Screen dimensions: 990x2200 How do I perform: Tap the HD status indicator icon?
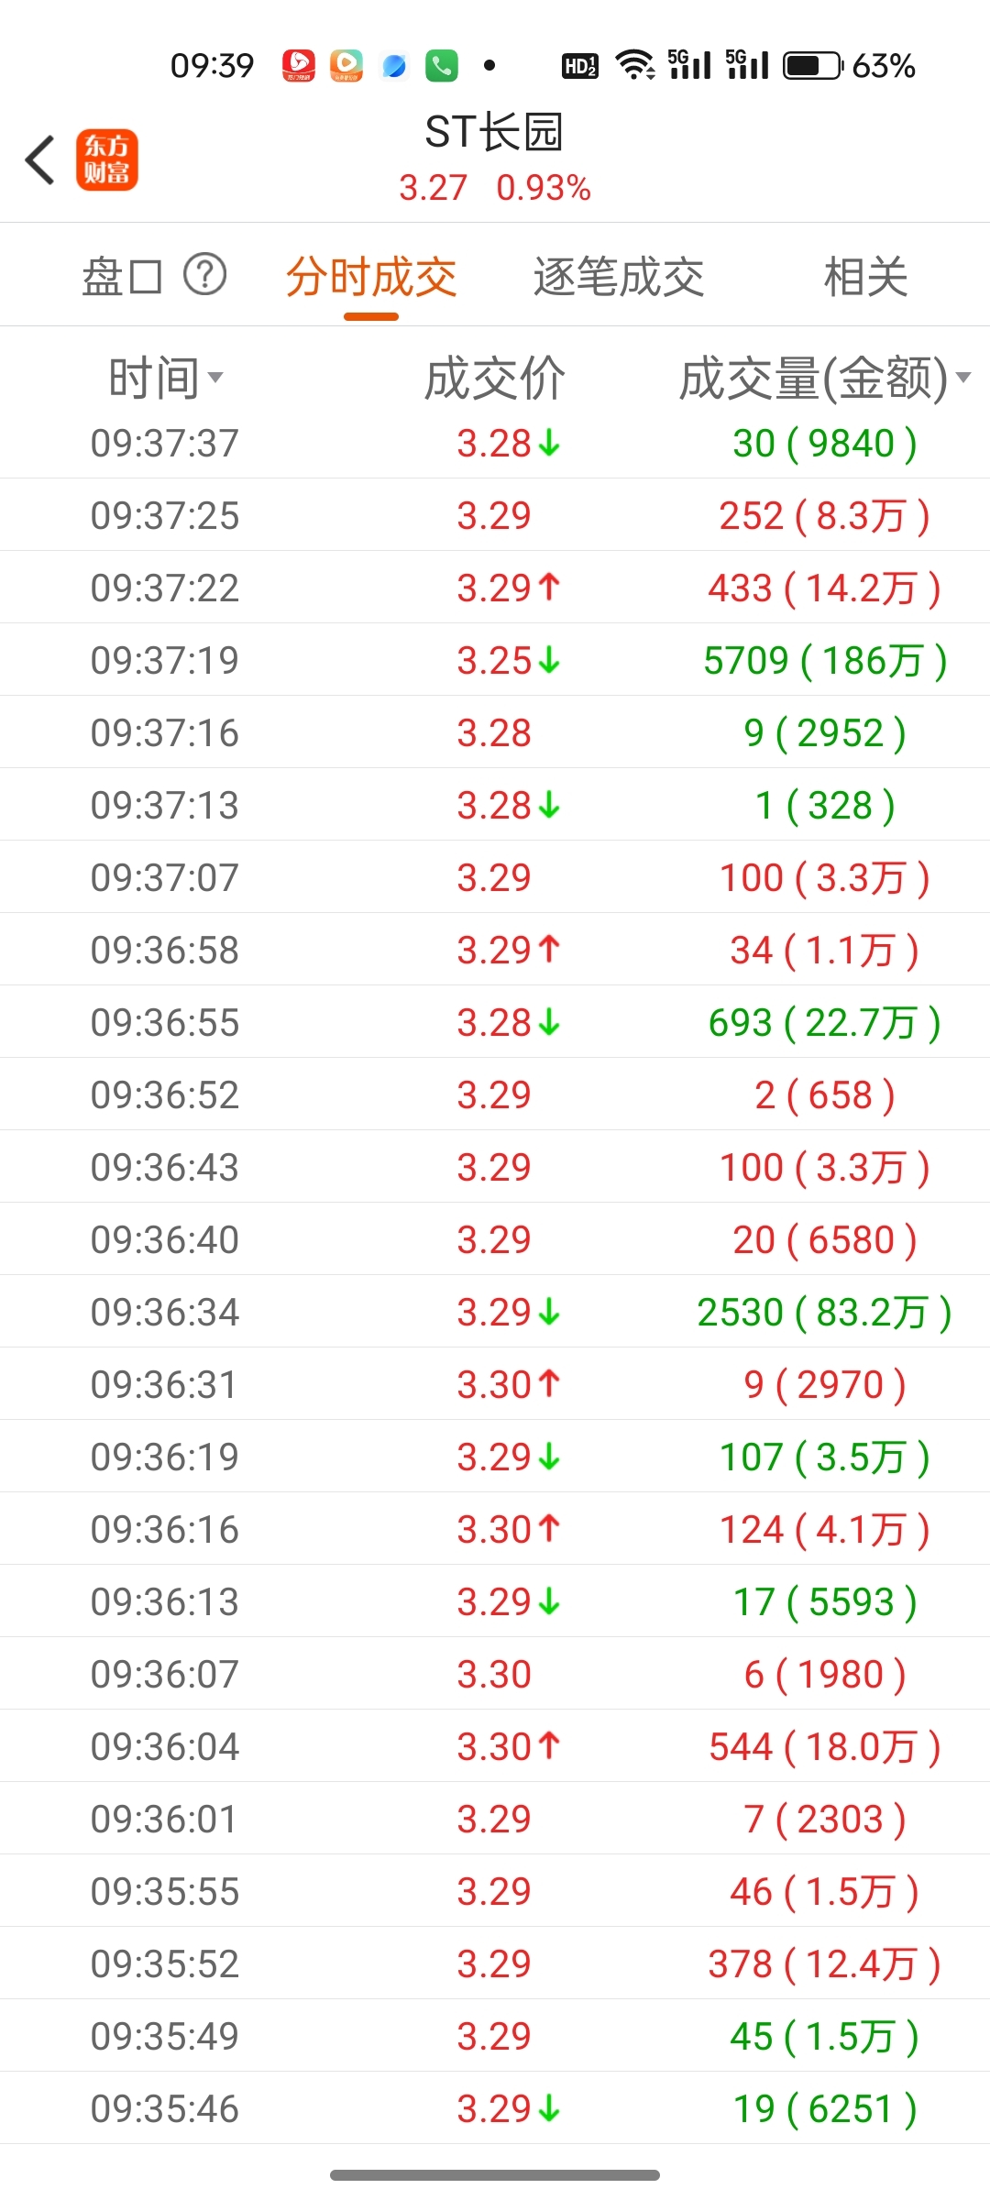[580, 66]
